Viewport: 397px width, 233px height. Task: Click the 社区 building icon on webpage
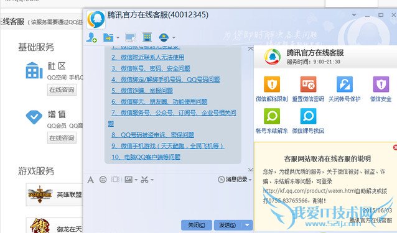tap(34, 70)
